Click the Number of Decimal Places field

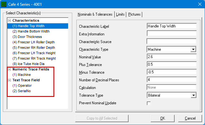coord(171,80)
